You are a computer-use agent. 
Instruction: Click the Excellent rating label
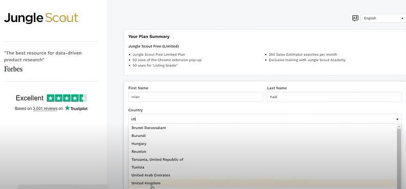point(30,98)
